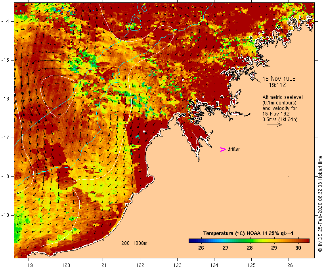Click the latitude axis label '-19'

[x=5, y=215]
